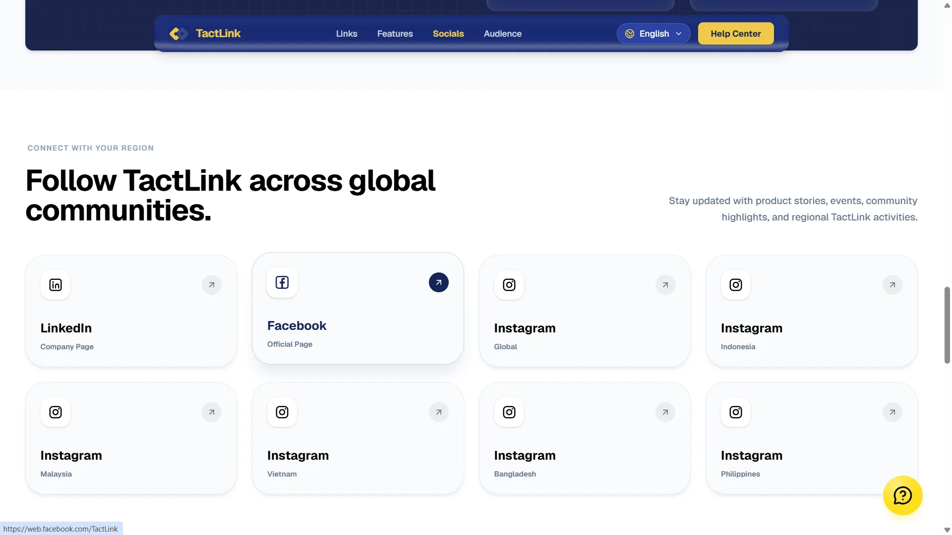Open the Help Center button
The width and height of the screenshot is (952, 535).
(x=736, y=34)
